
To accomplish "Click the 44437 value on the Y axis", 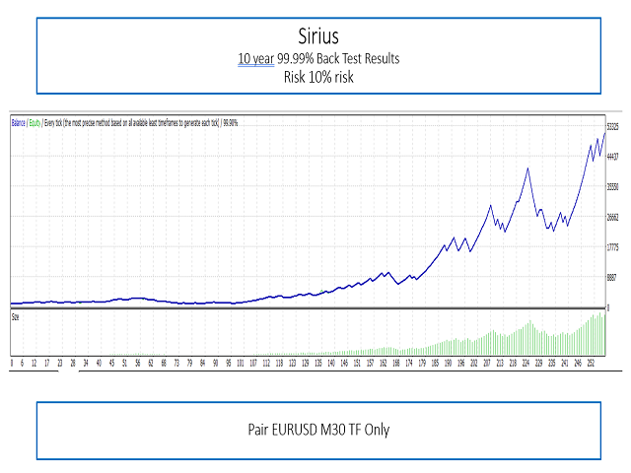I will 613,157.
